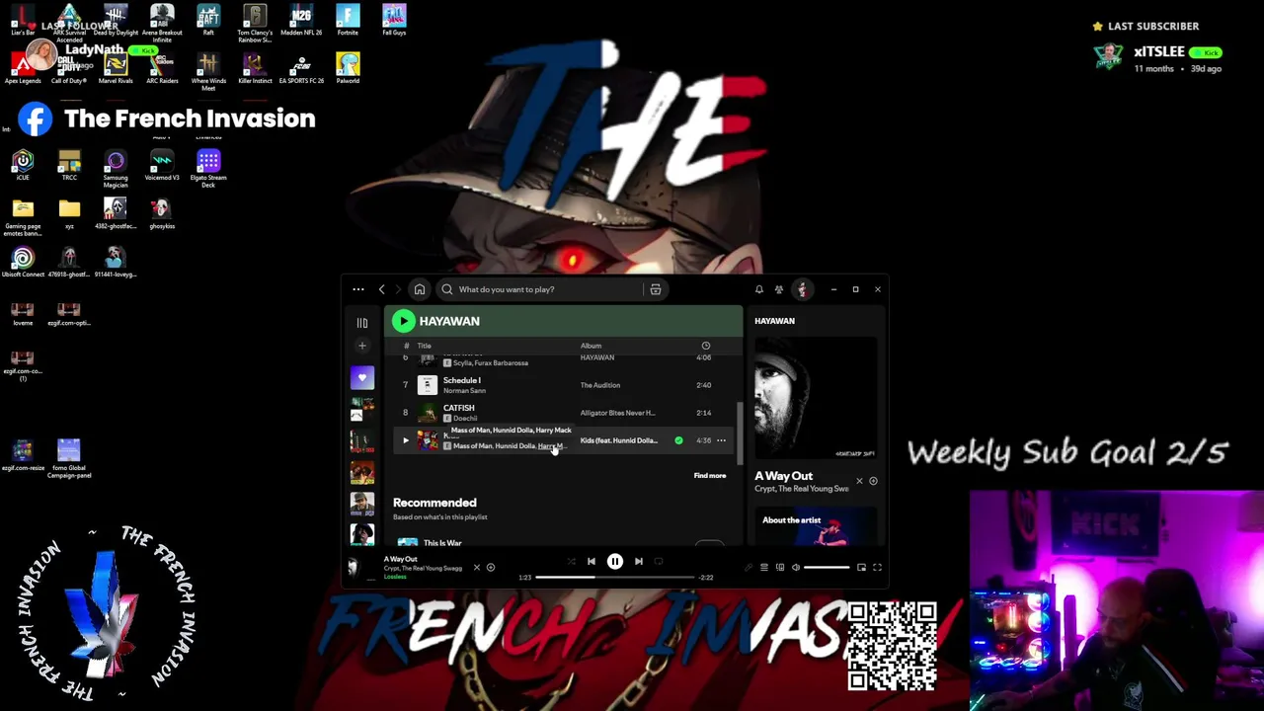Open Spotify notifications bell
Viewport: 1264px width, 711px height.
759,289
